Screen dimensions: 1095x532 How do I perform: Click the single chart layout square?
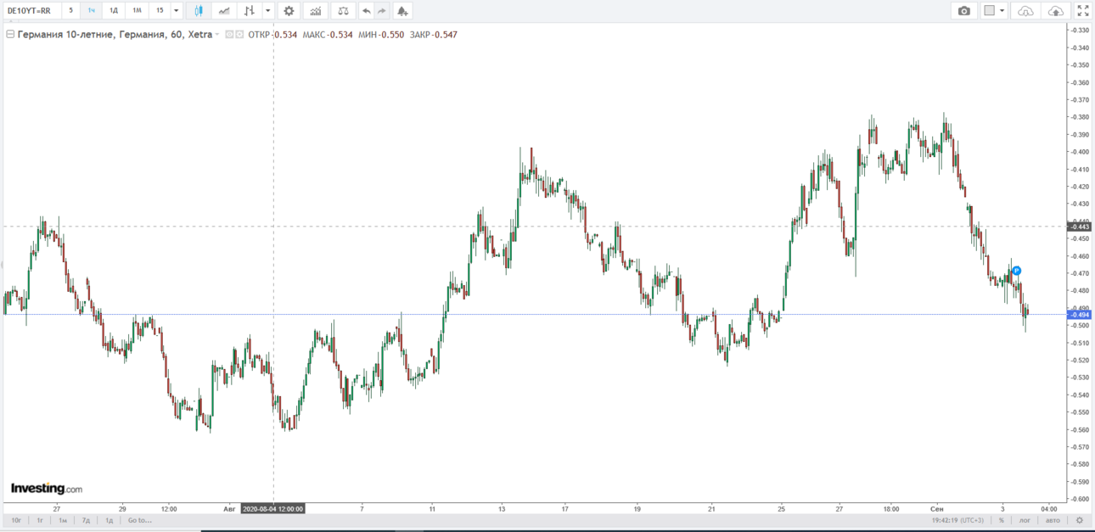(989, 11)
